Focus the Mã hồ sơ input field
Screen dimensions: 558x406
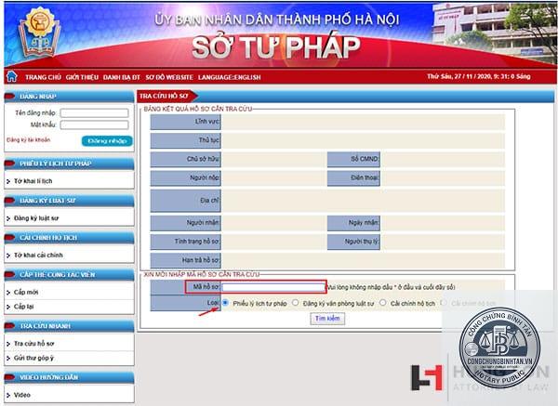click(x=273, y=287)
